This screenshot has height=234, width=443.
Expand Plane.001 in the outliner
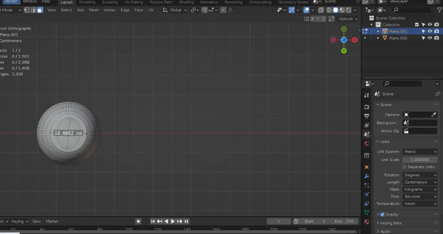pyautogui.click(x=378, y=31)
